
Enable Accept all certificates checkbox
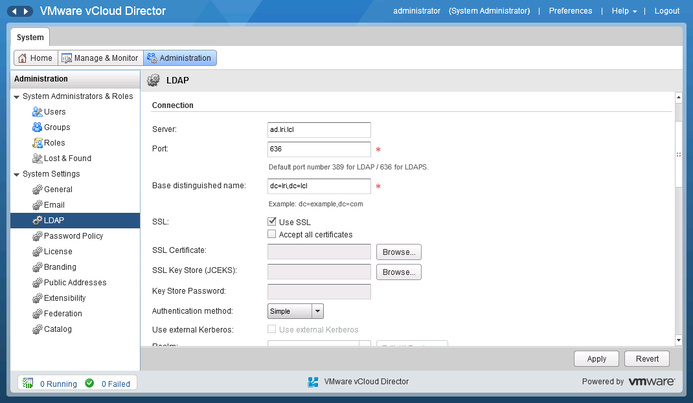coord(272,234)
